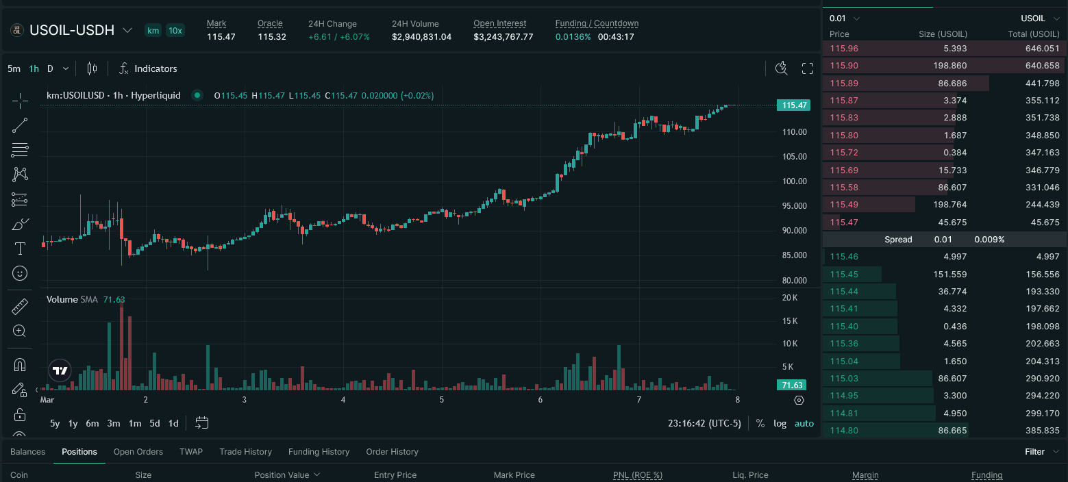
Task: Select the brush drawing tool
Action: click(x=20, y=224)
